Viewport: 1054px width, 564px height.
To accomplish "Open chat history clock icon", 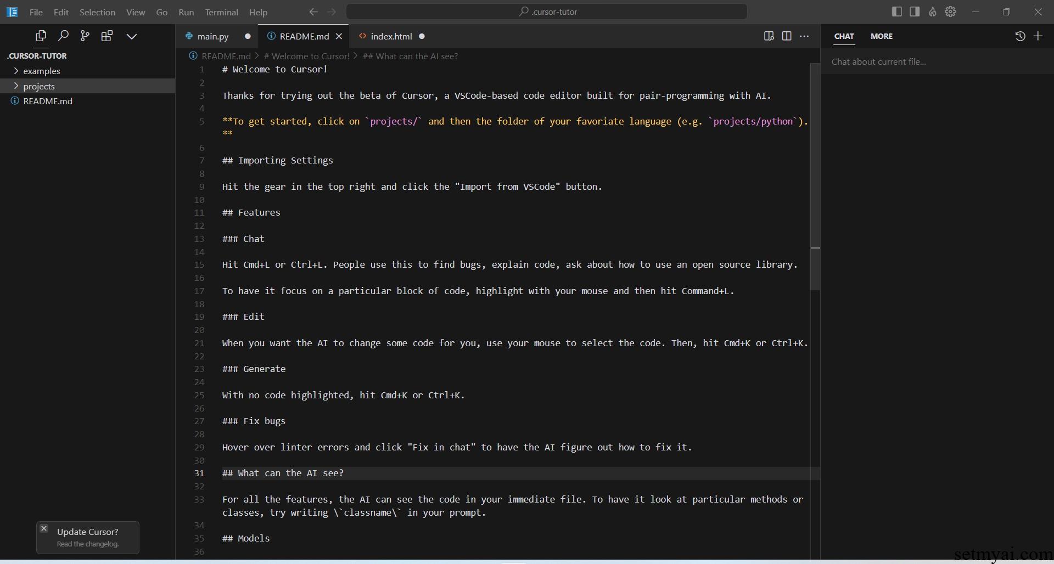I will 1020,36.
